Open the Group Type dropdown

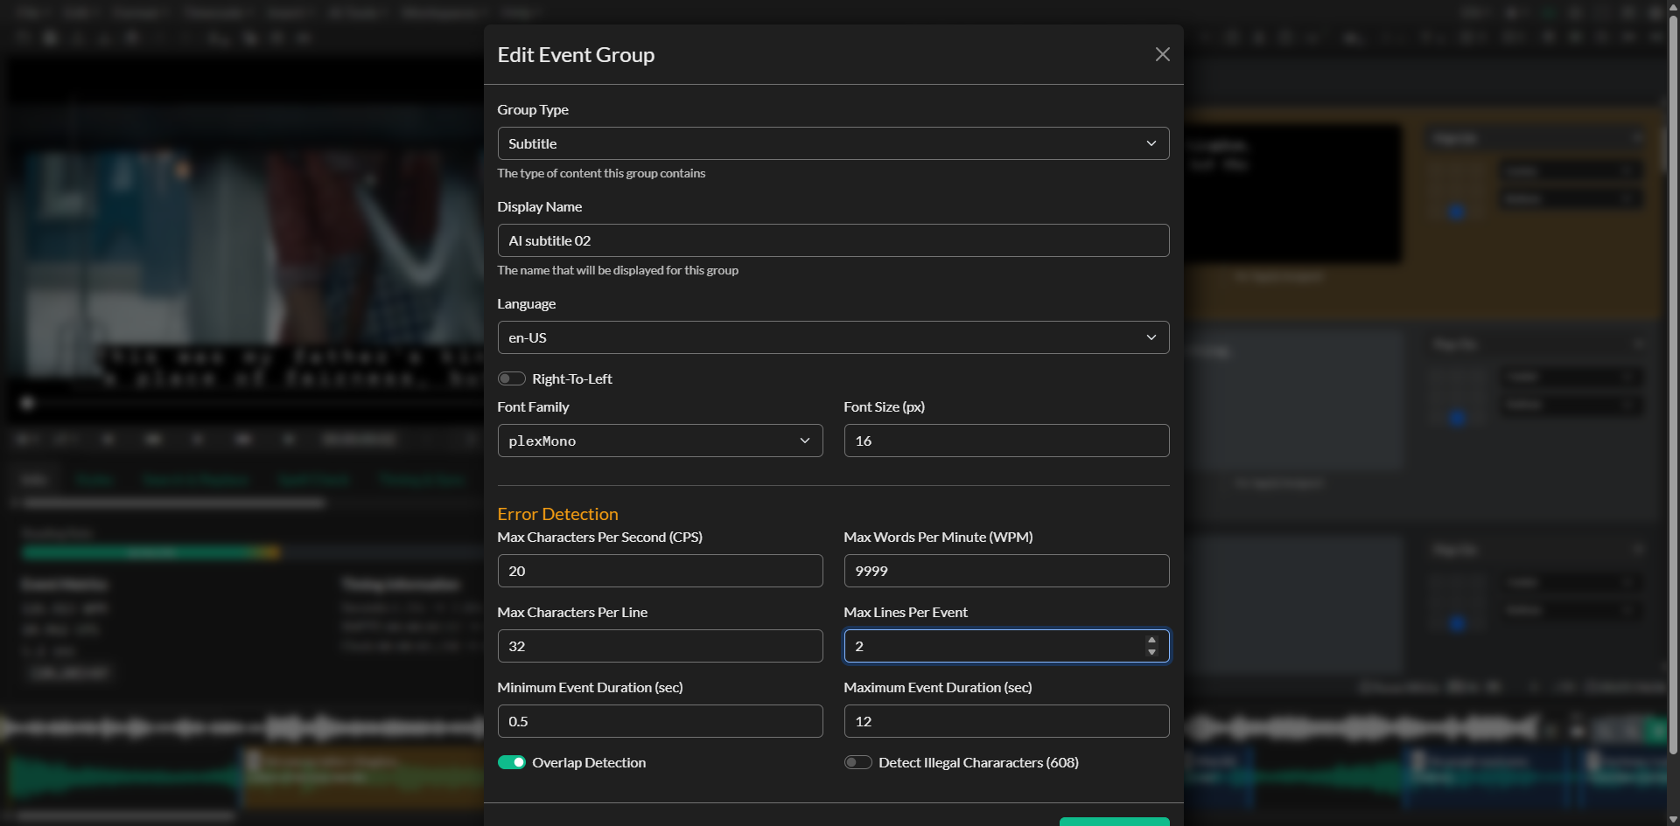click(x=832, y=143)
